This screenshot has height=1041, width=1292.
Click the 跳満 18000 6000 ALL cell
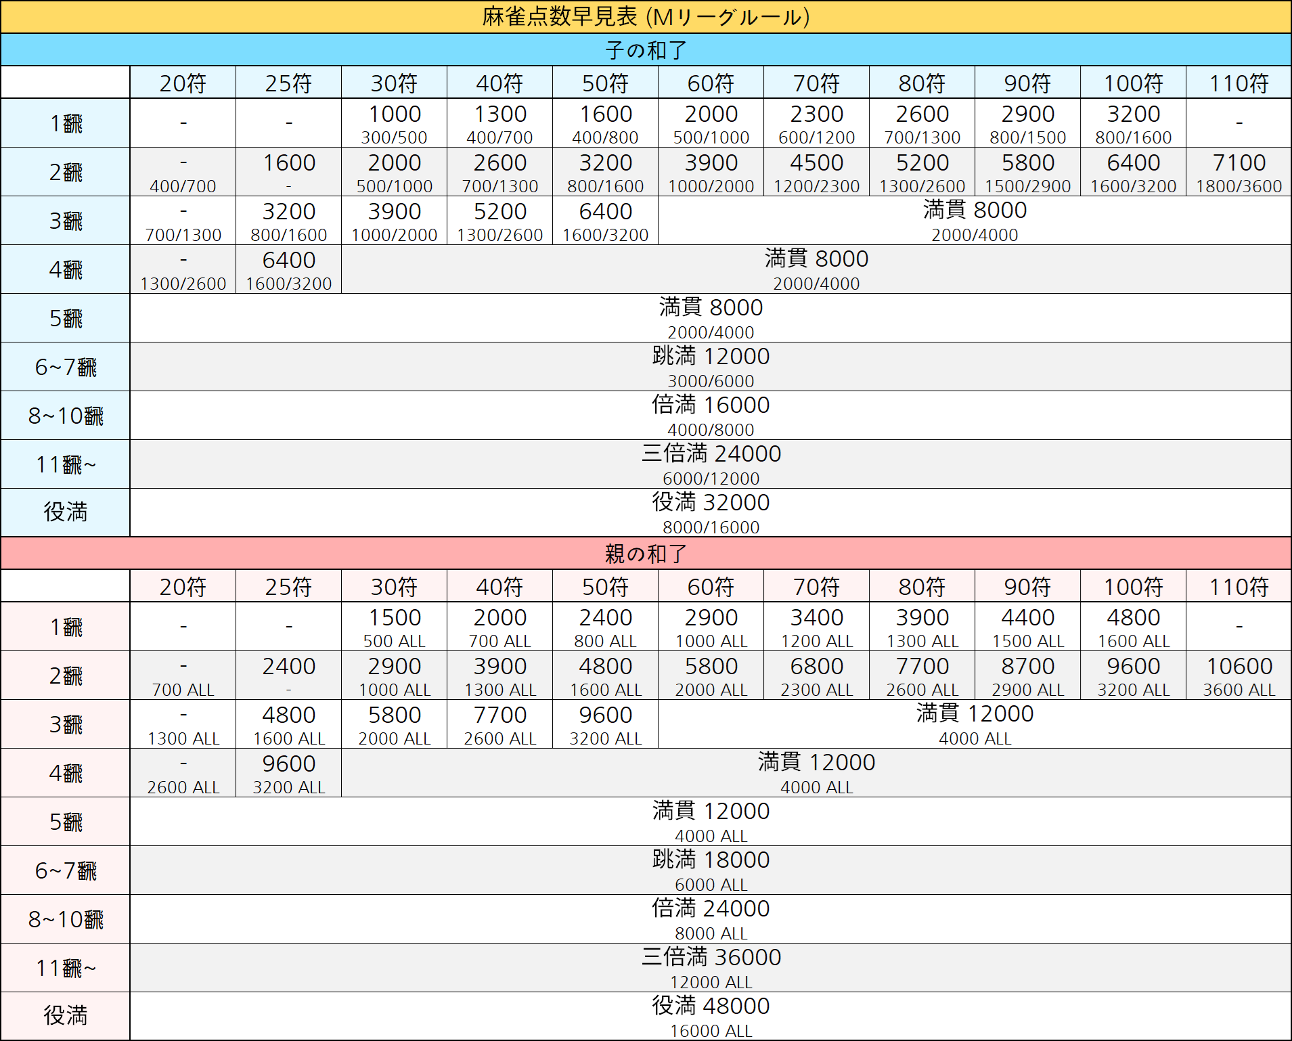(x=711, y=870)
